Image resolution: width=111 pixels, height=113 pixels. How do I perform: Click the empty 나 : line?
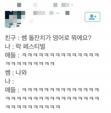coord(10,81)
